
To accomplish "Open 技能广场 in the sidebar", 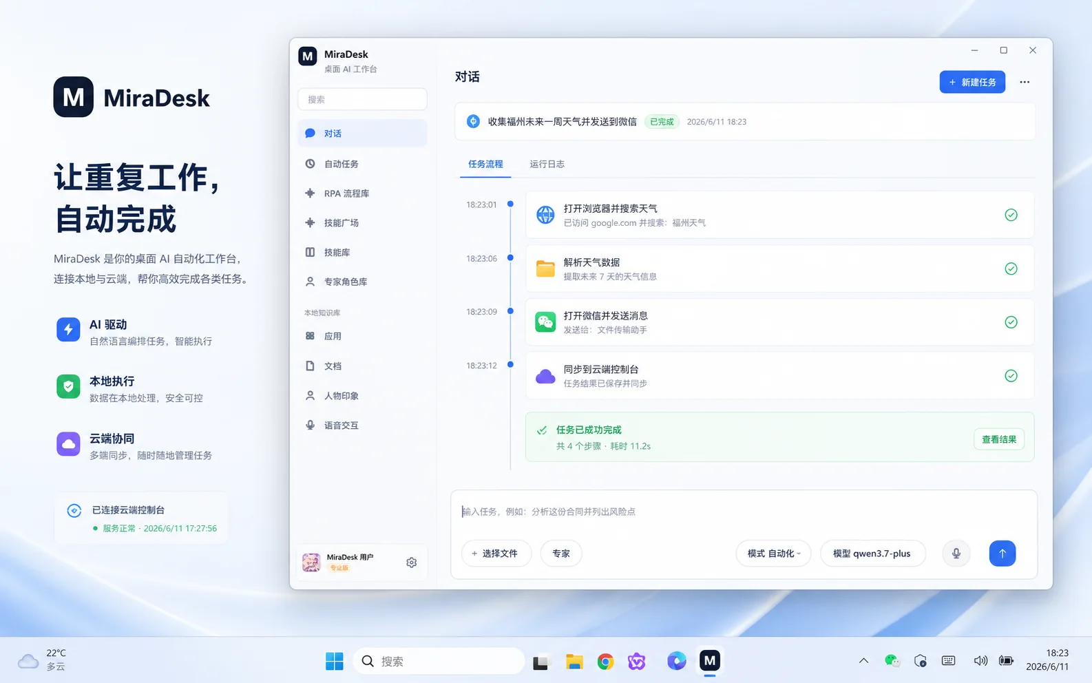I will click(362, 223).
